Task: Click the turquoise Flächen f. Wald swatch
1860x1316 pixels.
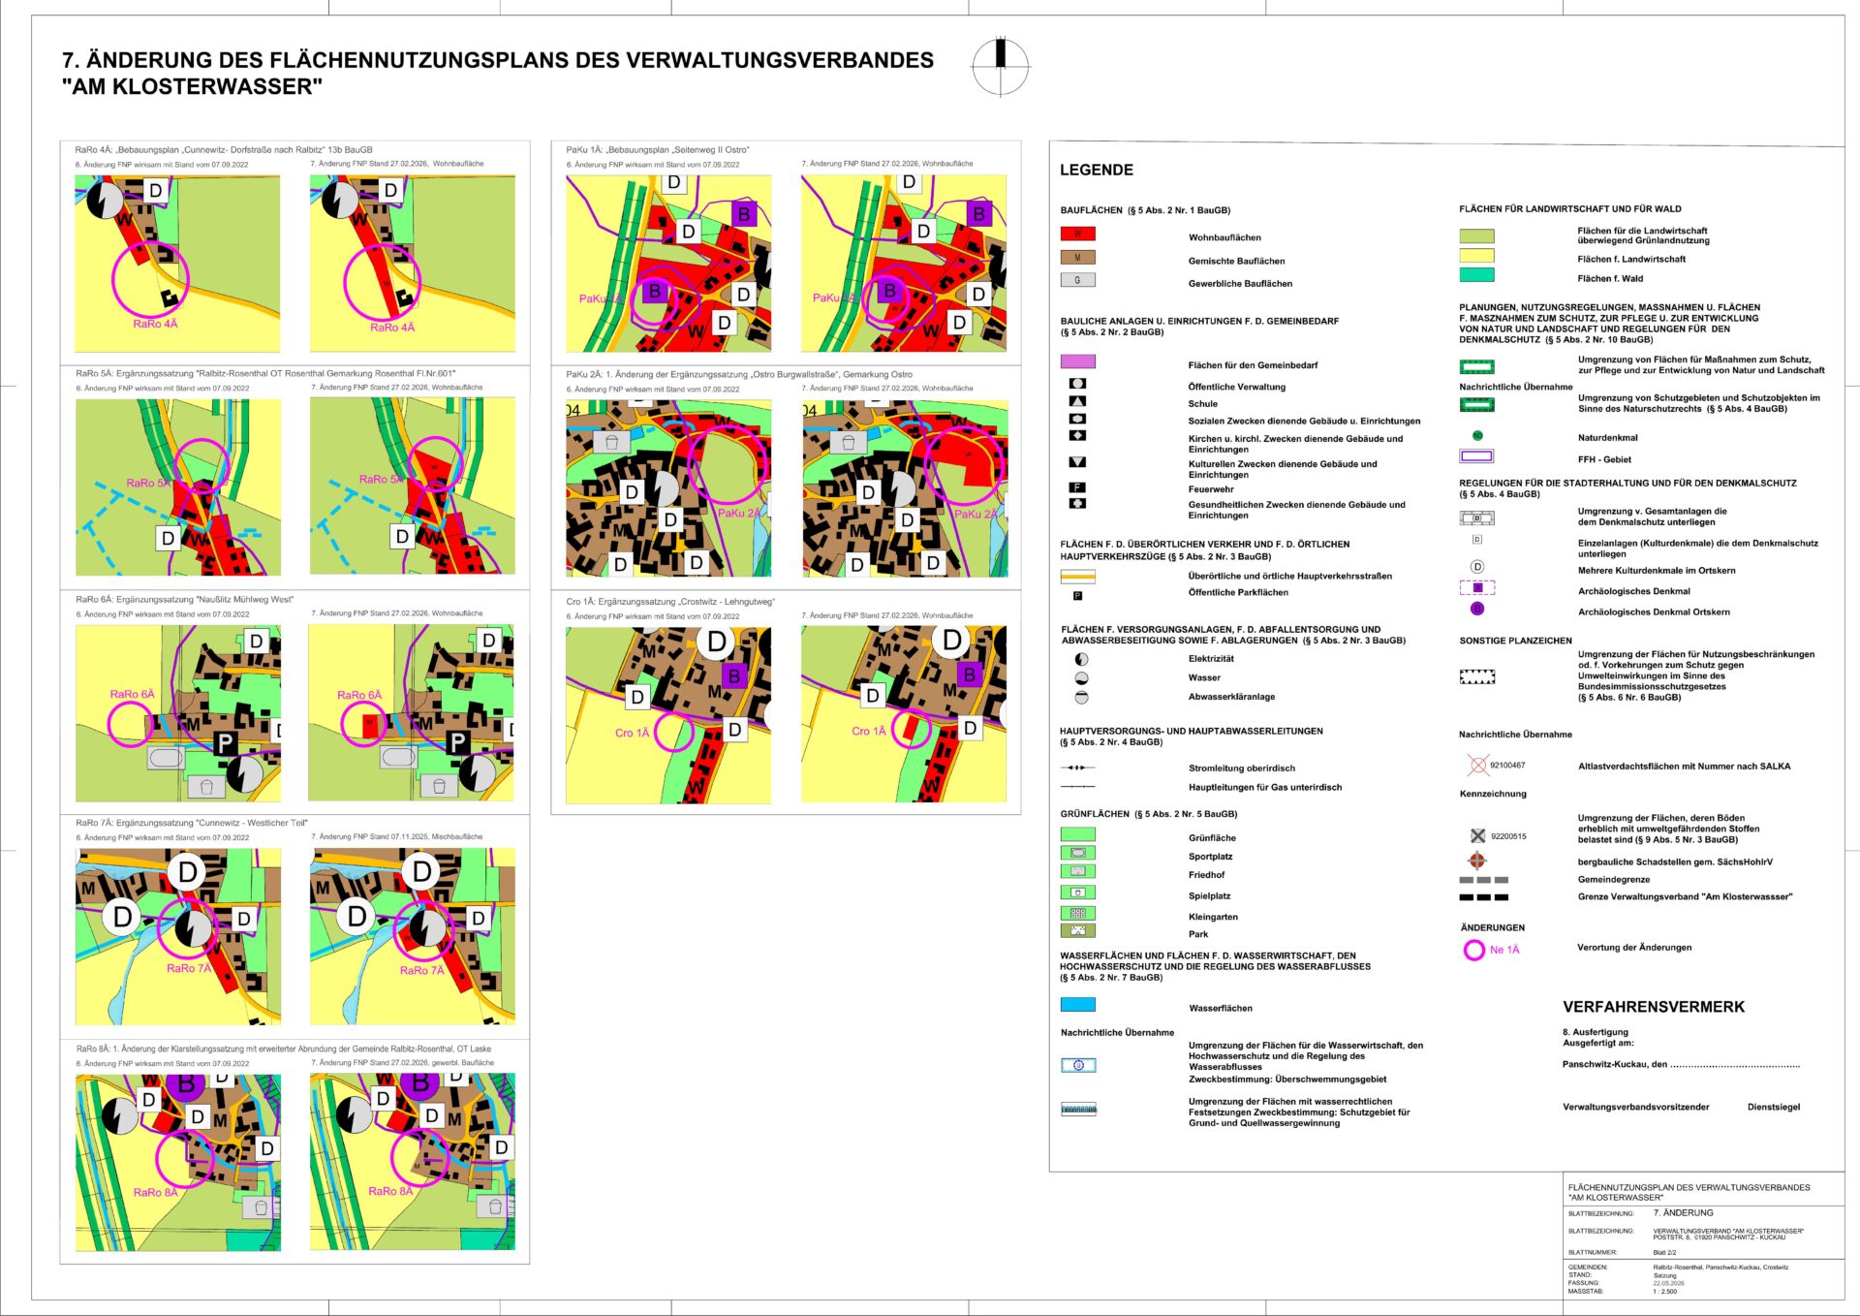Action: 1476,275
